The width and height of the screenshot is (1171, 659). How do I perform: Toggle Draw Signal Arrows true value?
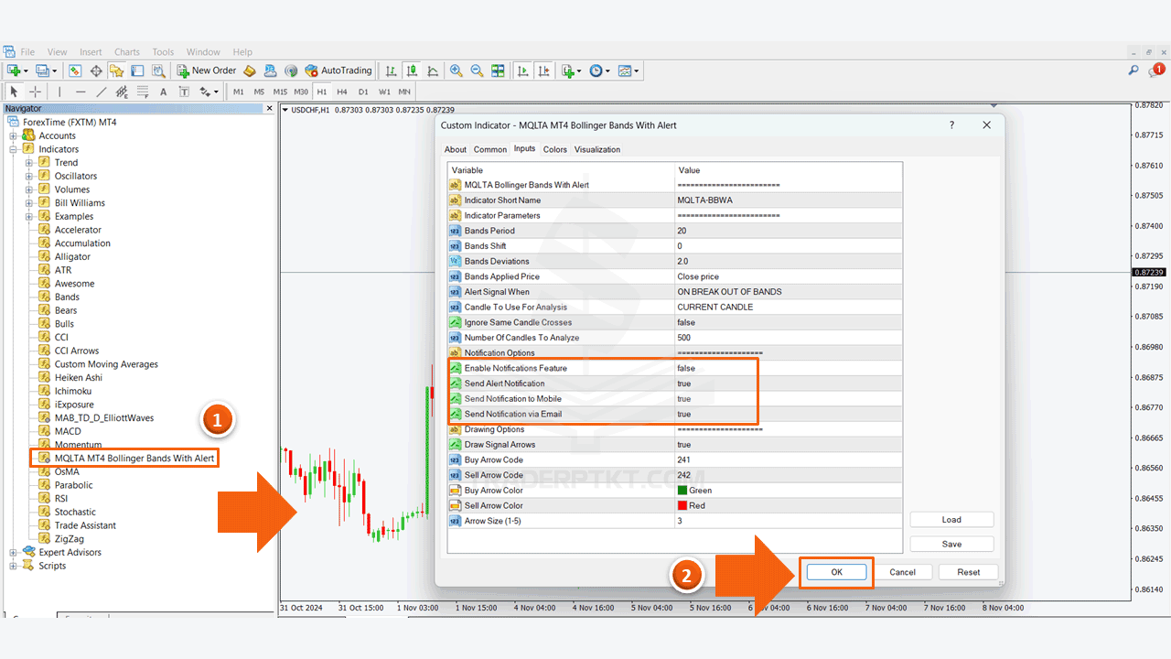684,445
